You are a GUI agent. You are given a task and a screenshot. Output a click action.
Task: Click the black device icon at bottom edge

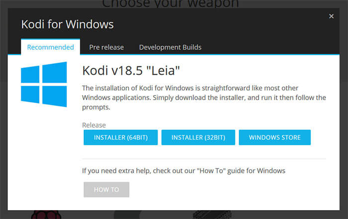pyautogui.click(x=212, y=215)
